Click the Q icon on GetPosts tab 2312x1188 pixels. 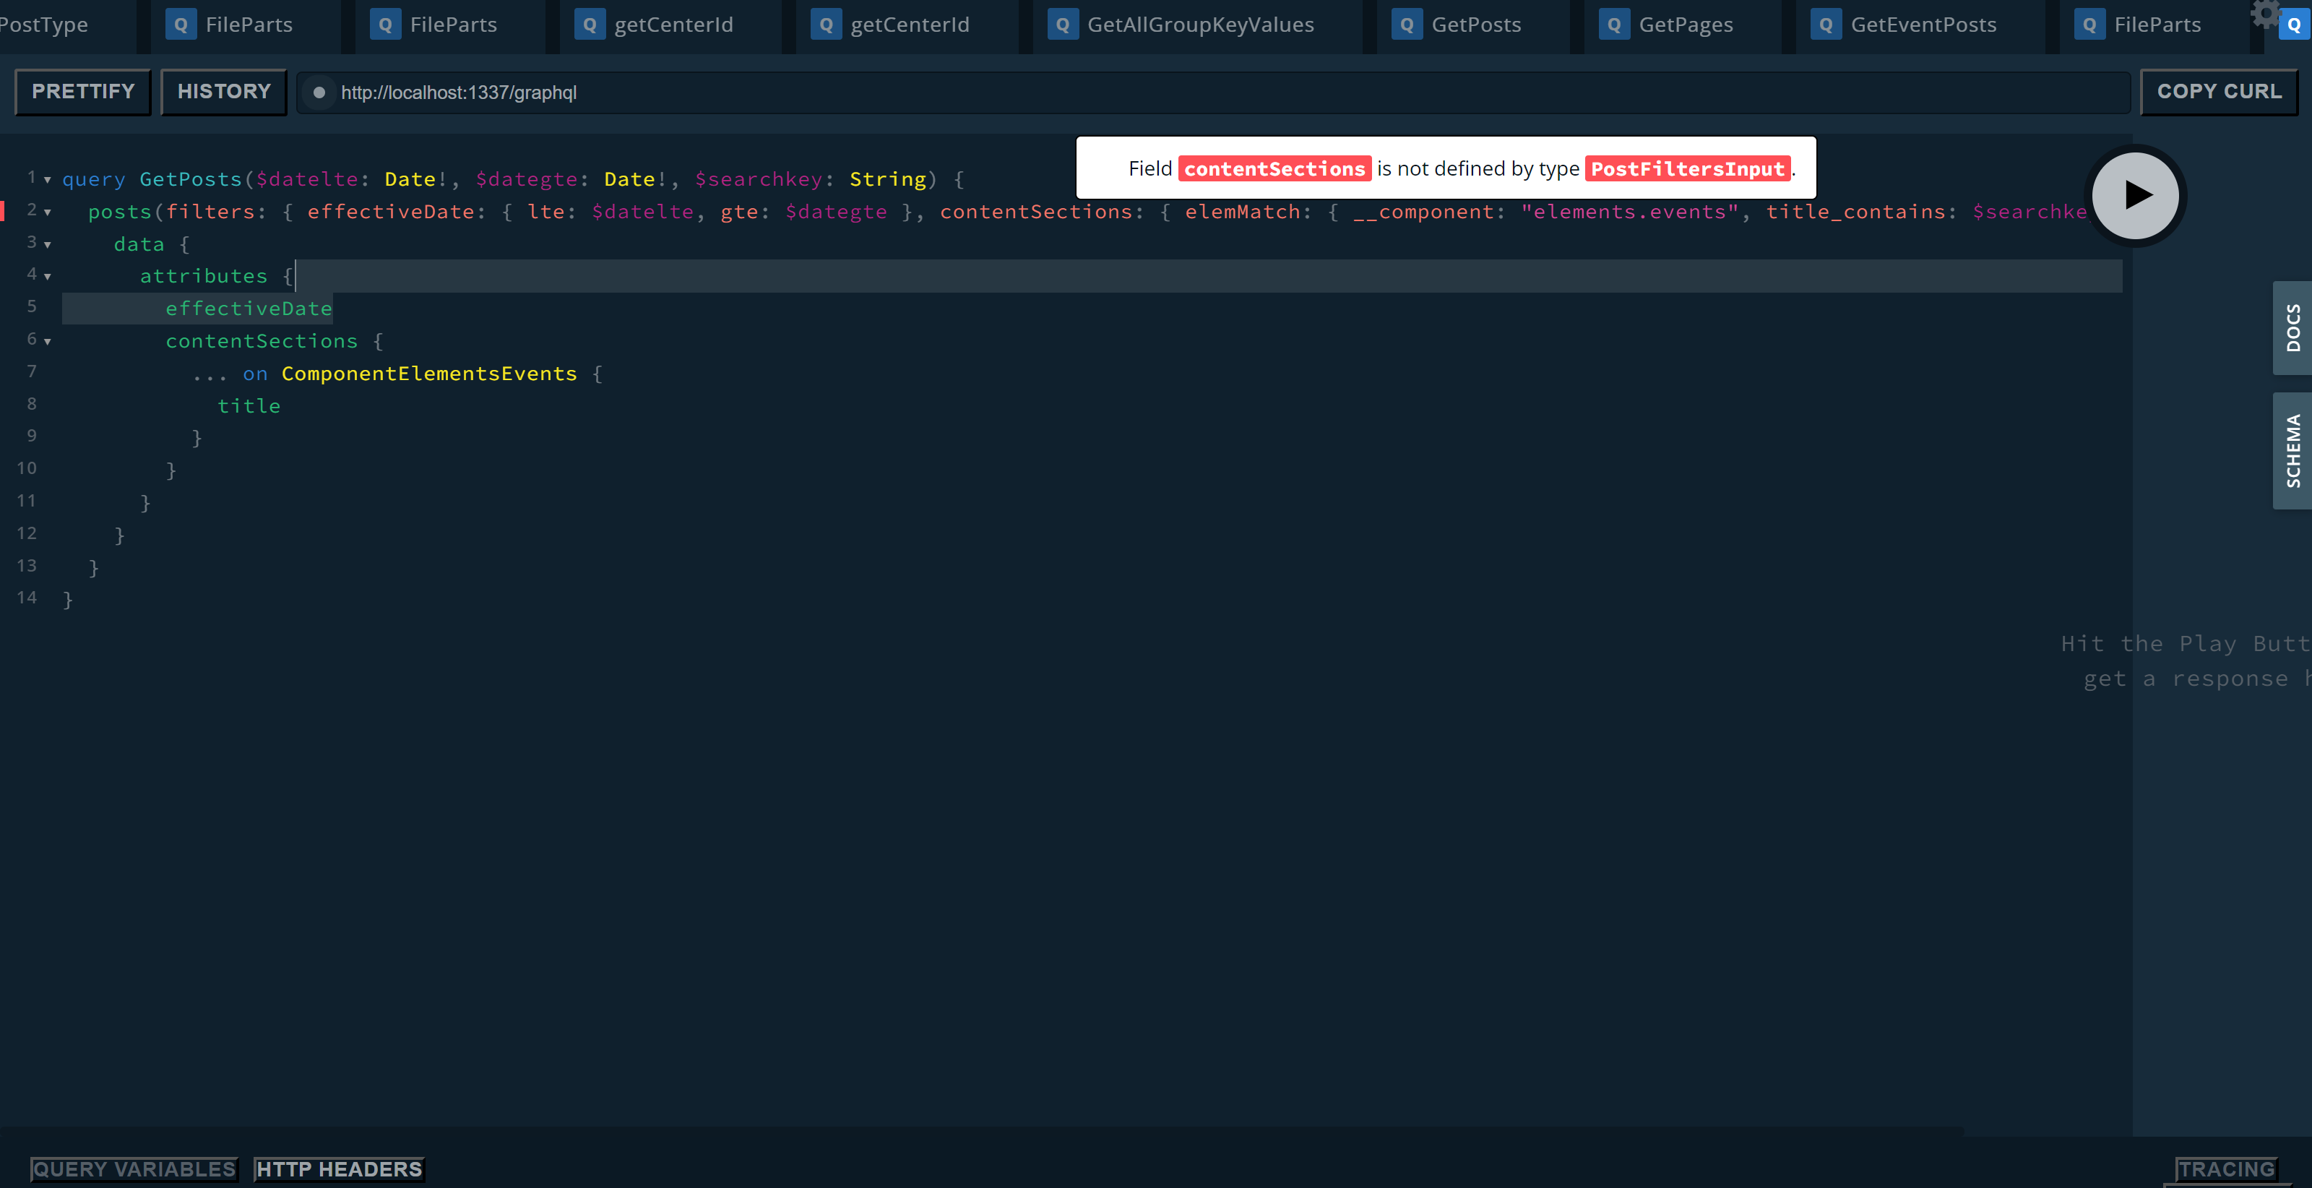(x=1407, y=25)
